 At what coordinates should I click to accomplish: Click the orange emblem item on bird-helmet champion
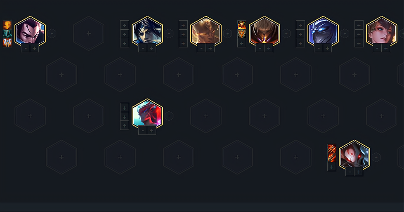click(x=242, y=34)
